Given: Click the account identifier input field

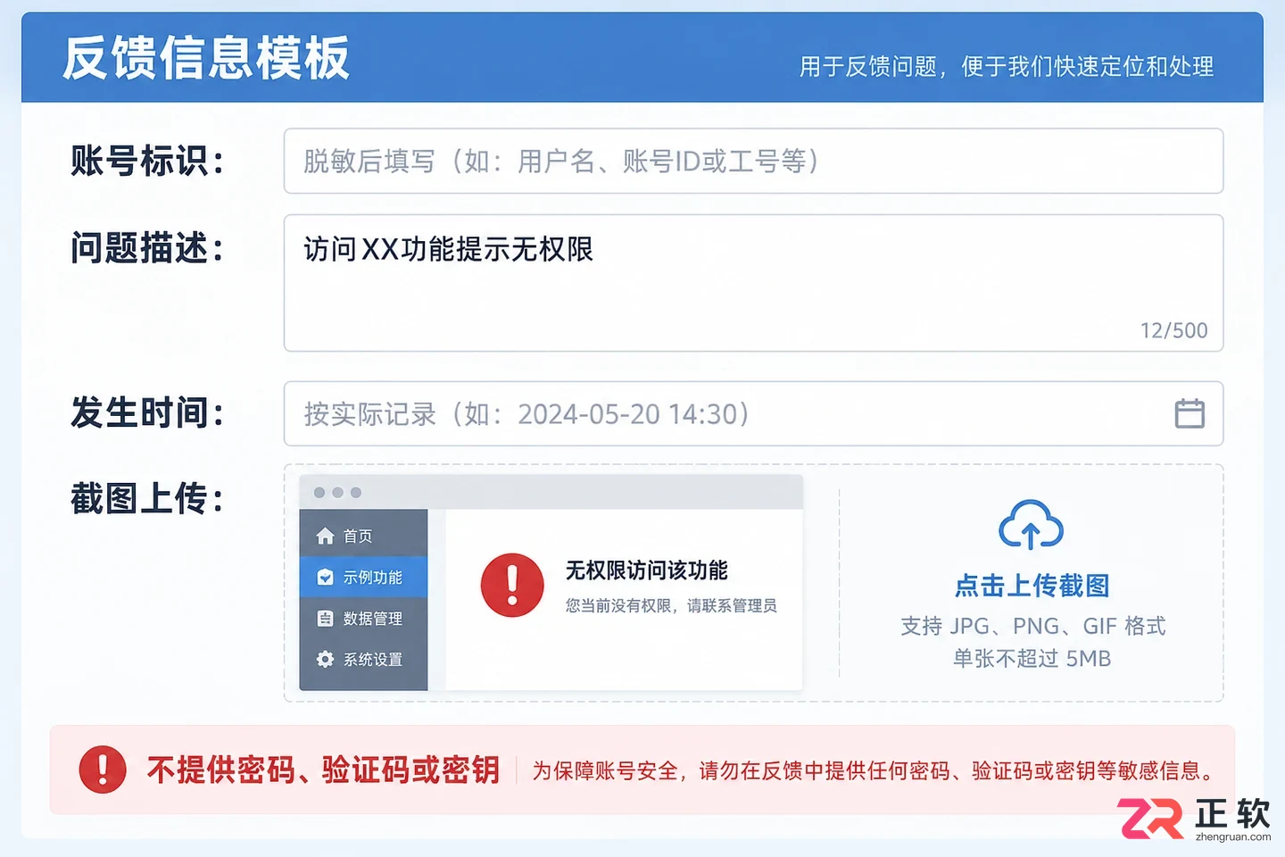Looking at the screenshot, I should (753, 161).
